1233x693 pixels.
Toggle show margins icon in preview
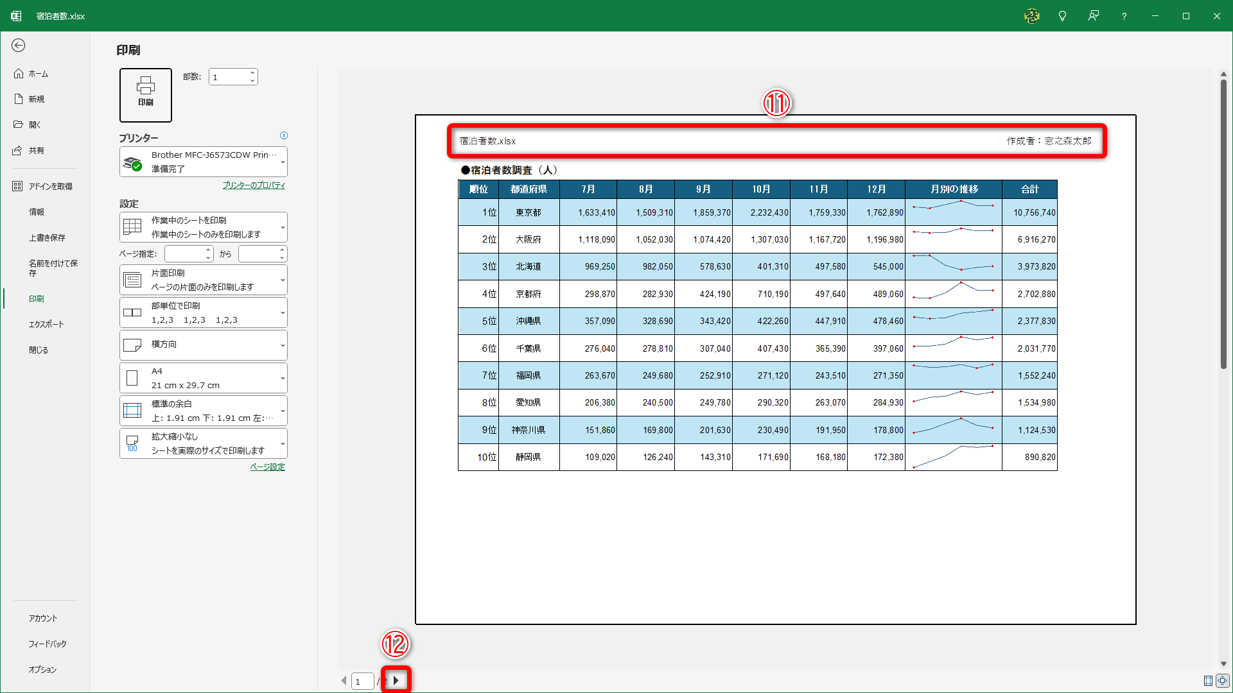point(1208,681)
